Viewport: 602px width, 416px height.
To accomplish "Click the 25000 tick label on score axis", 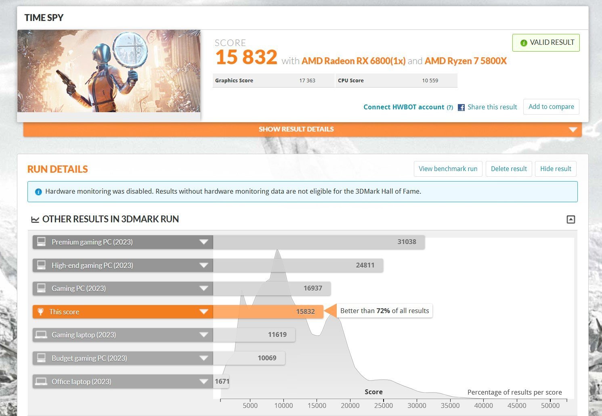I will (384, 406).
